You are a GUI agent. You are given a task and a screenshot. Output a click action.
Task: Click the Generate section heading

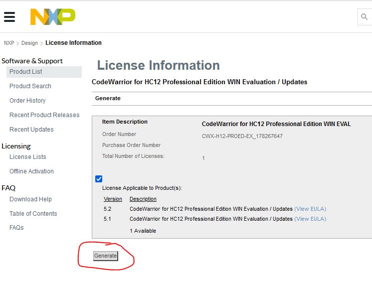(108, 98)
